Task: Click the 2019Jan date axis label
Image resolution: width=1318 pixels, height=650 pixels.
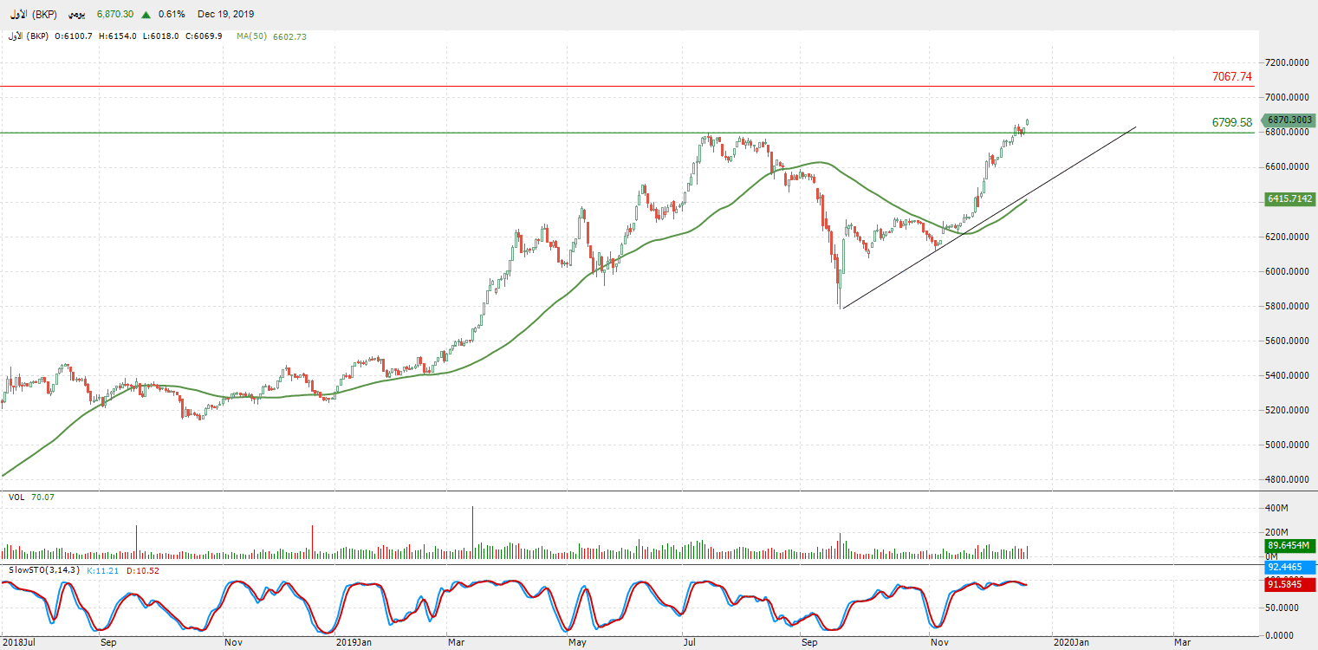Action: point(354,643)
